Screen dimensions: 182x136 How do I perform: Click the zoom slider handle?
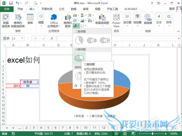153,134
